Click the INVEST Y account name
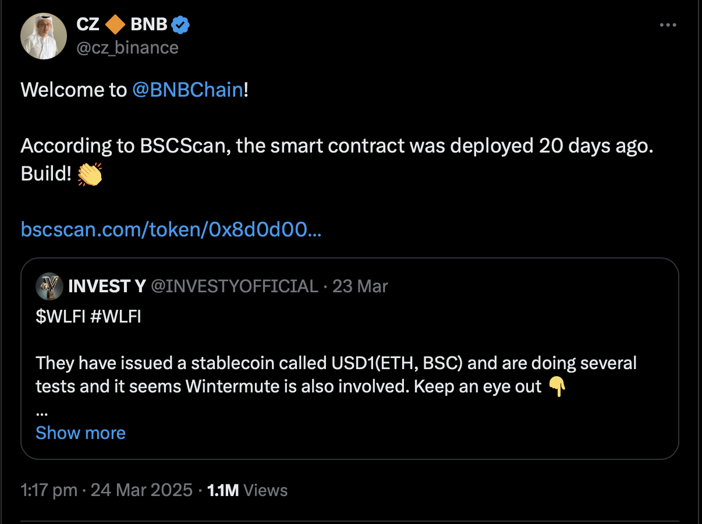702x524 pixels. 107,286
